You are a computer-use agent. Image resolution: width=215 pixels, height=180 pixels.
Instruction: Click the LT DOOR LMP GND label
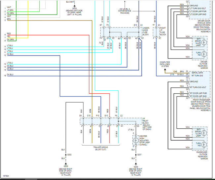point(198,14)
